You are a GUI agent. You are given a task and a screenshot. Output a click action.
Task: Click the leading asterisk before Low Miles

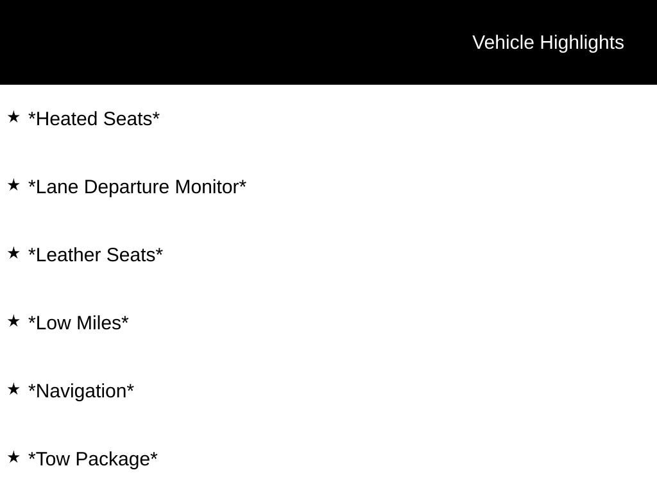click(32, 318)
